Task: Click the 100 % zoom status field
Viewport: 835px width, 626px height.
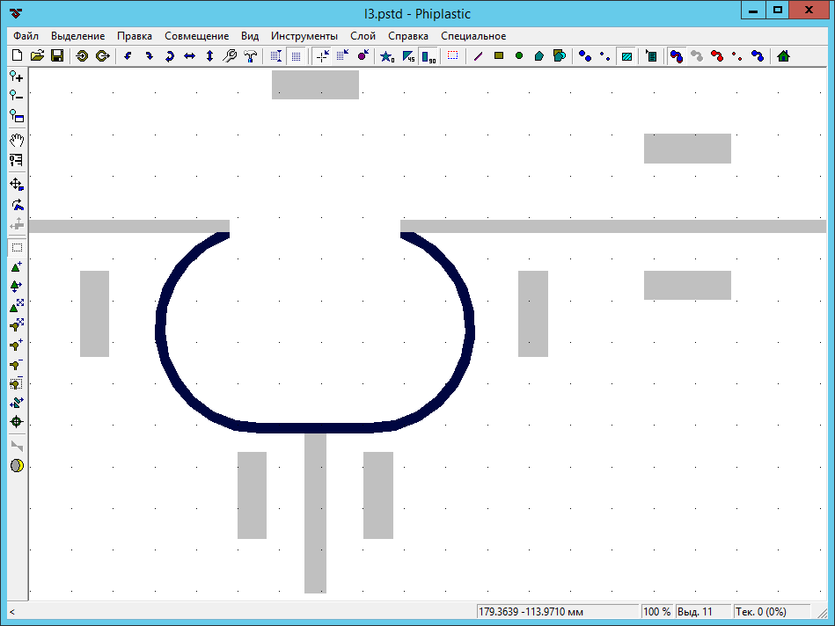Action: 656,612
